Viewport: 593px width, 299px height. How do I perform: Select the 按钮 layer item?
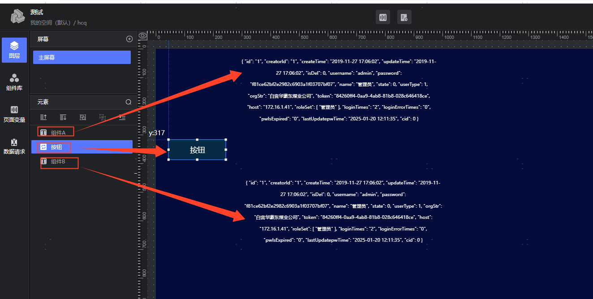(x=56, y=147)
